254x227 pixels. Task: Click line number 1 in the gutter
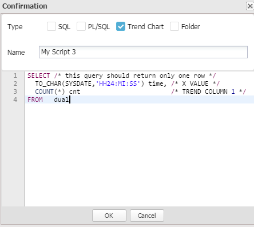(x=15, y=75)
